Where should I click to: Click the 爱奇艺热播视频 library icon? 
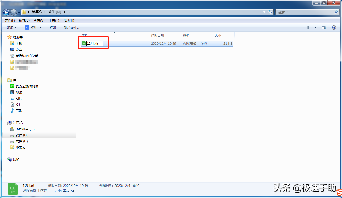(x=12, y=86)
